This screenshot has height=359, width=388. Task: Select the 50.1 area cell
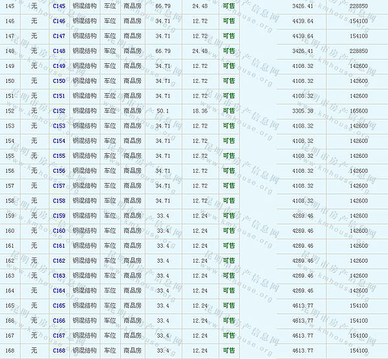pyautogui.click(x=163, y=111)
